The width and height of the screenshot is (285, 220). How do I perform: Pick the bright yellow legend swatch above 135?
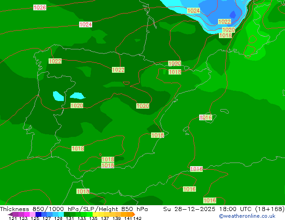coord(95,214)
